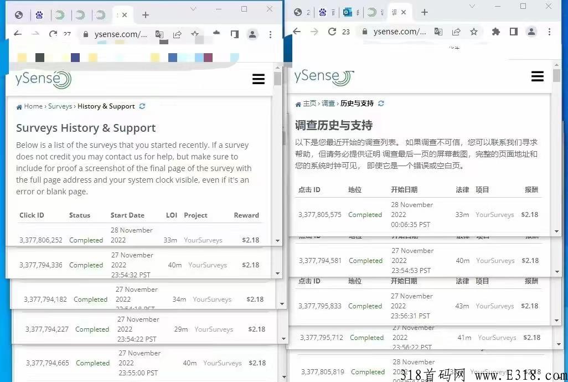The height and width of the screenshot is (382, 568).
Task: Click 调查 breadcrumb link in right window
Action: (328, 104)
